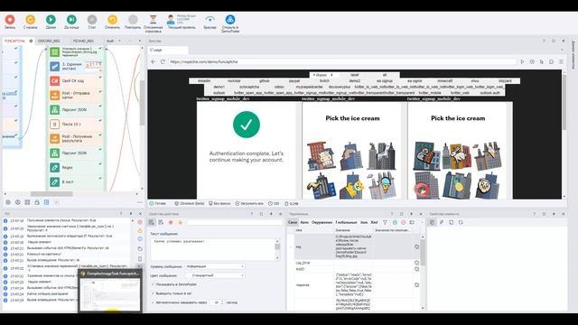The height and width of the screenshot is (325, 578).
Task: Click the grey Redo button
Action: [x=133, y=20]
